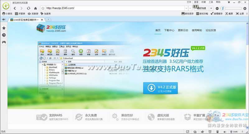Image resolution: width=249 pixels, height=134 pixels.
Task: Go to 下载中心 site nav link
Action: (169, 30)
